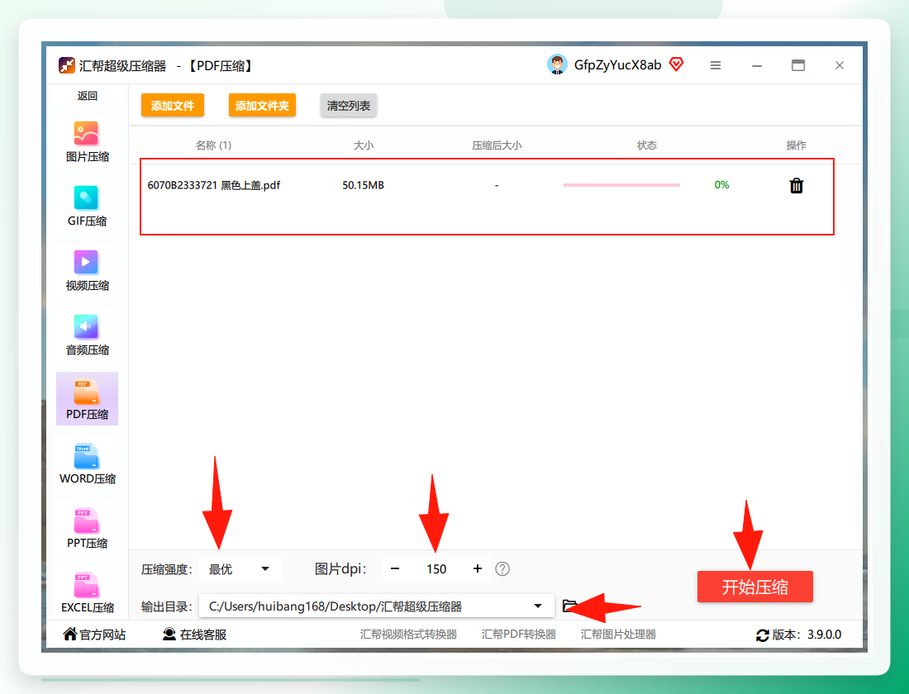Viewport: 909px width, 694px height.
Task: Delete the 黑色上盖.pdf file with trash icon
Action: click(797, 186)
